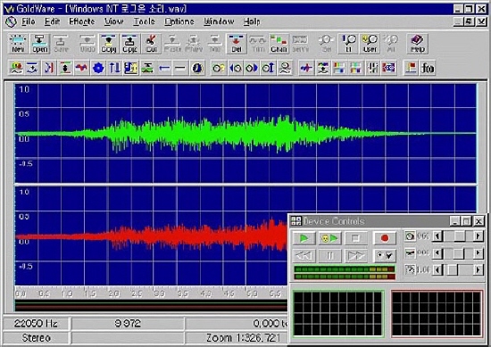Click right arrow of the volume slider
This screenshot has height=347, width=491.
point(478,235)
